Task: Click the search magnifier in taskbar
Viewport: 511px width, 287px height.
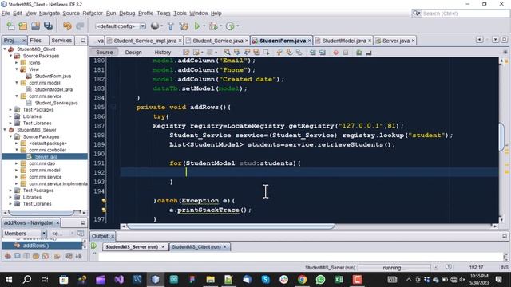Action: click(x=27, y=280)
